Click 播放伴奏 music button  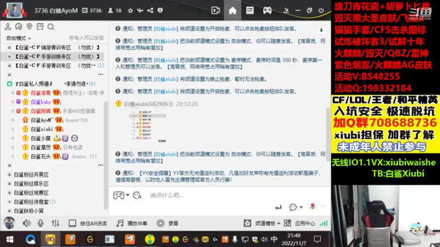click(x=131, y=223)
